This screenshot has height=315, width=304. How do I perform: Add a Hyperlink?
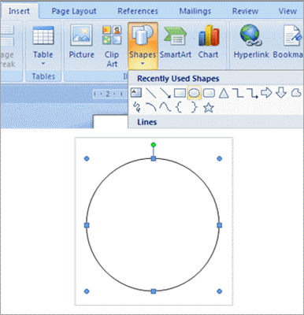coord(251,42)
